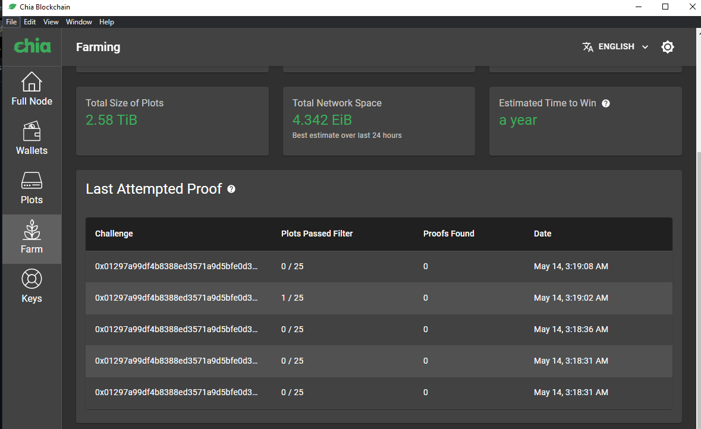Click the 2.58 TiB plots size value
This screenshot has height=429, width=701.
pyautogui.click(x=111, y=120)
